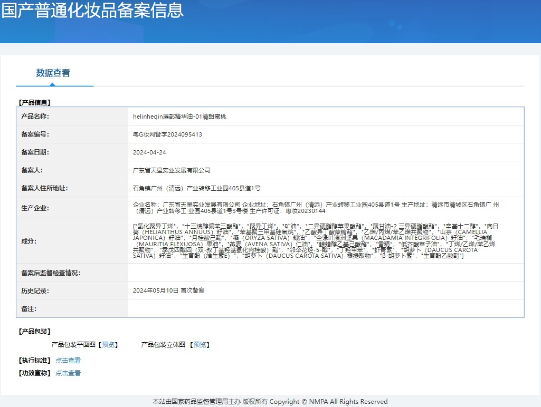541x407 pixels.
Task: Click the 产品名称 row label
Action: [x=35, y=117]
